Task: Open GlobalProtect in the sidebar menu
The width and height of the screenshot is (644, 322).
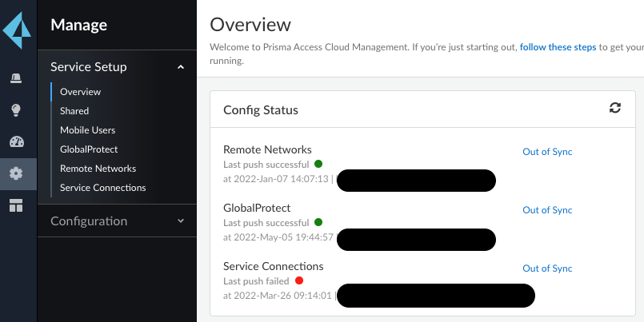Action: (89, 149)
